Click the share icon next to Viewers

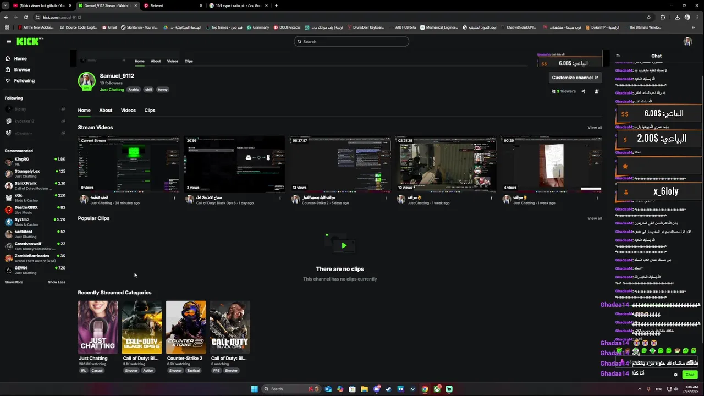click(x=584, y=91)
